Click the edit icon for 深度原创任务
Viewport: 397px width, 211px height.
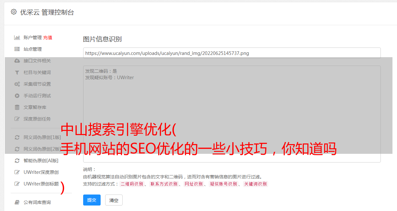coord(17,119)
